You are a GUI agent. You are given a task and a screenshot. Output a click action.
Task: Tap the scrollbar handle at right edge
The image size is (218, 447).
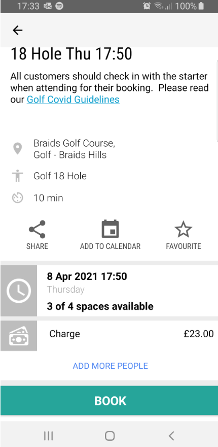click(217, 101)
